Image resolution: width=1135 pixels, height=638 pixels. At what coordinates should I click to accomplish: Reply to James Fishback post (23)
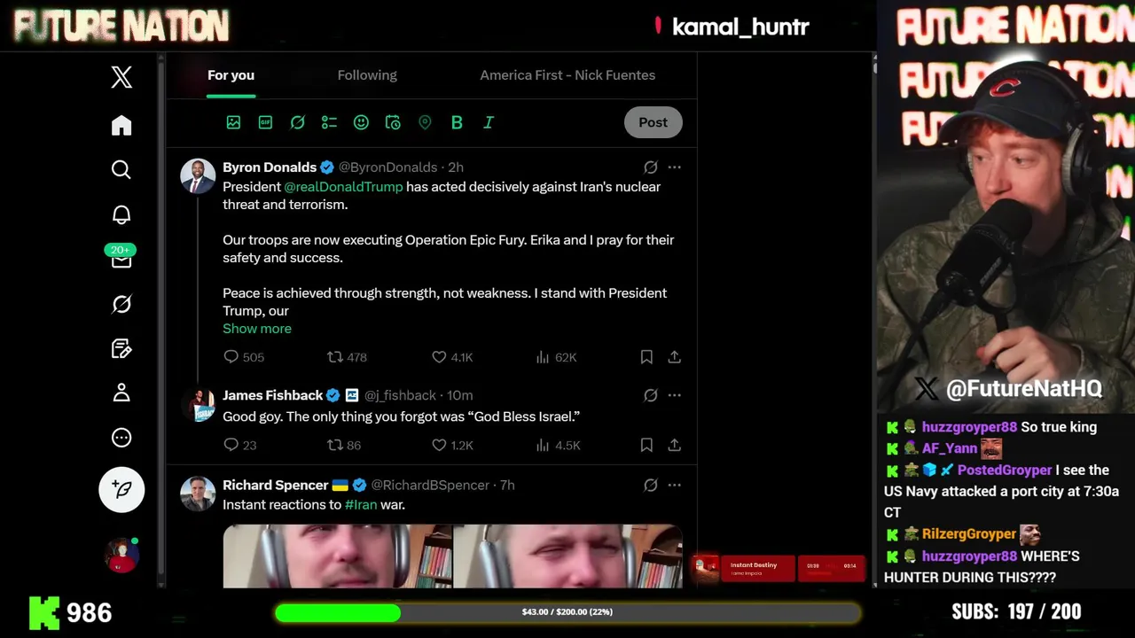pos(239,445)
